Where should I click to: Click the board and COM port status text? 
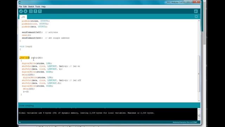185,122
